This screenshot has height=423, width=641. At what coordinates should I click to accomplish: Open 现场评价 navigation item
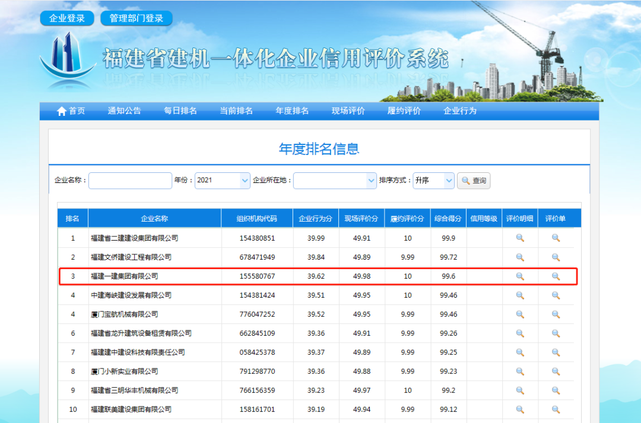coord(348,111)
